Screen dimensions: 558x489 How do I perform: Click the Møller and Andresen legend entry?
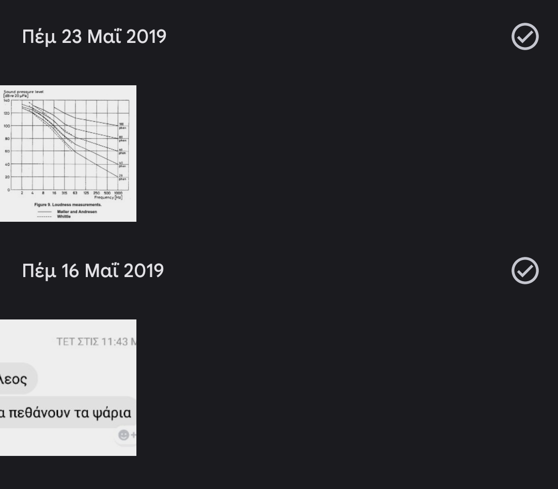click(78, 211)
